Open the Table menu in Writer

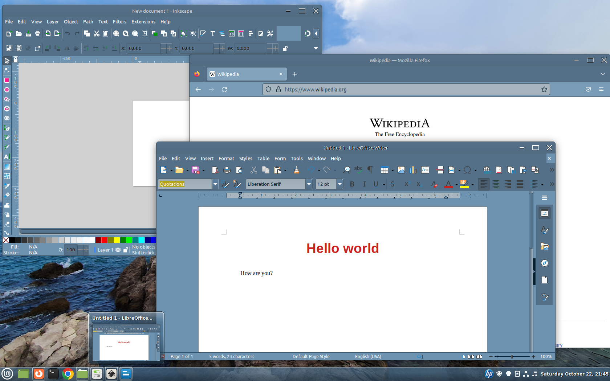263,159
